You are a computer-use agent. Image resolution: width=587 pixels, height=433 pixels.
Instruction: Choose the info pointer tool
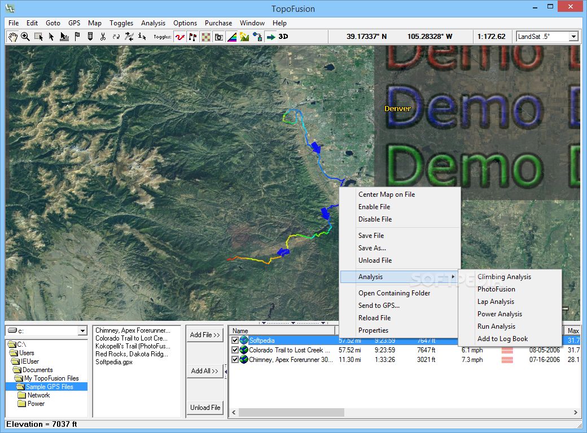tap(142, 37)
